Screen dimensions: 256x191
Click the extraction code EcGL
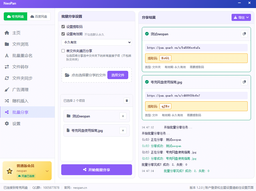click(x=165, y=58)
